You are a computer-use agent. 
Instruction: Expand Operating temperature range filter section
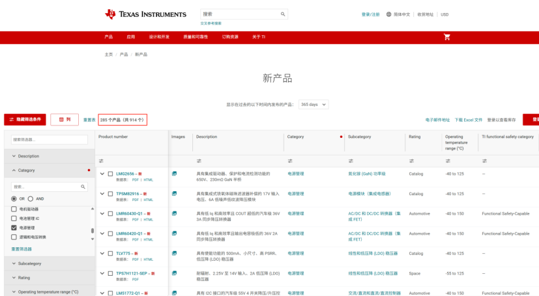tap(50, 292)
